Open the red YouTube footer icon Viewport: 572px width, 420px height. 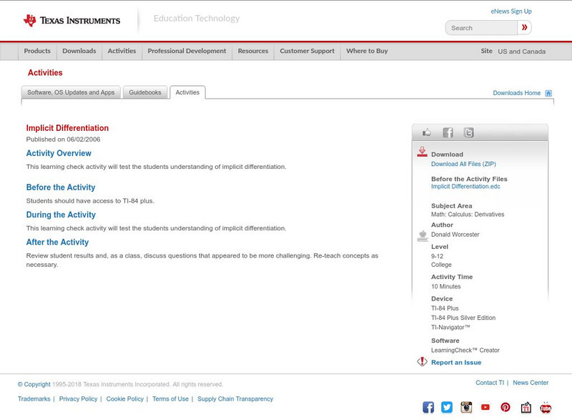(485, 407)
